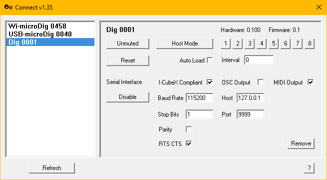Open help with the question mark button

309,168
